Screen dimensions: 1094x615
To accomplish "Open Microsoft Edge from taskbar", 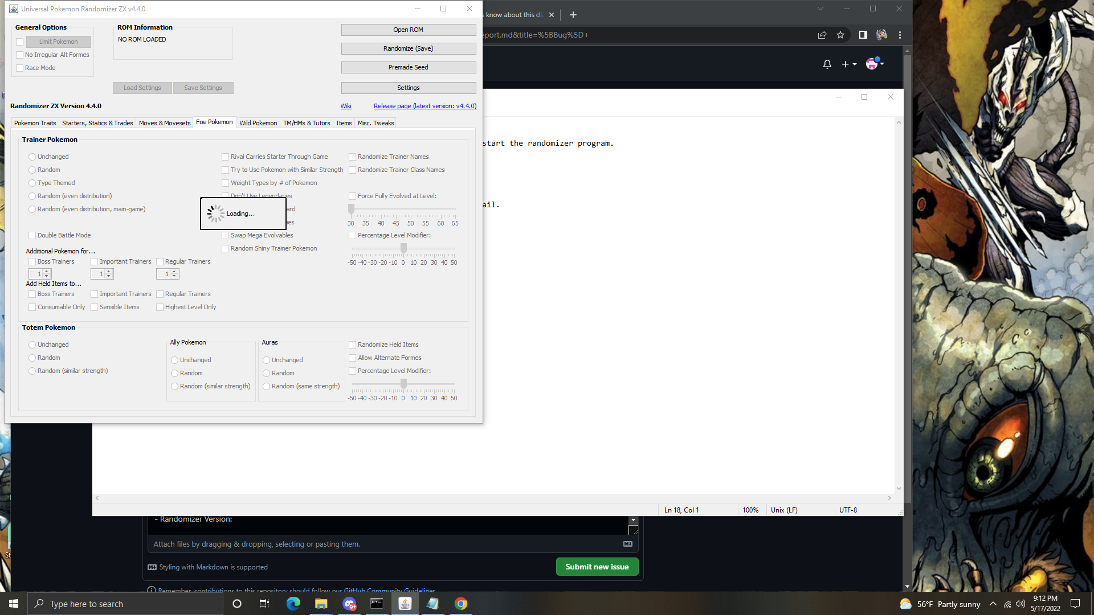I will pos(293,604).
